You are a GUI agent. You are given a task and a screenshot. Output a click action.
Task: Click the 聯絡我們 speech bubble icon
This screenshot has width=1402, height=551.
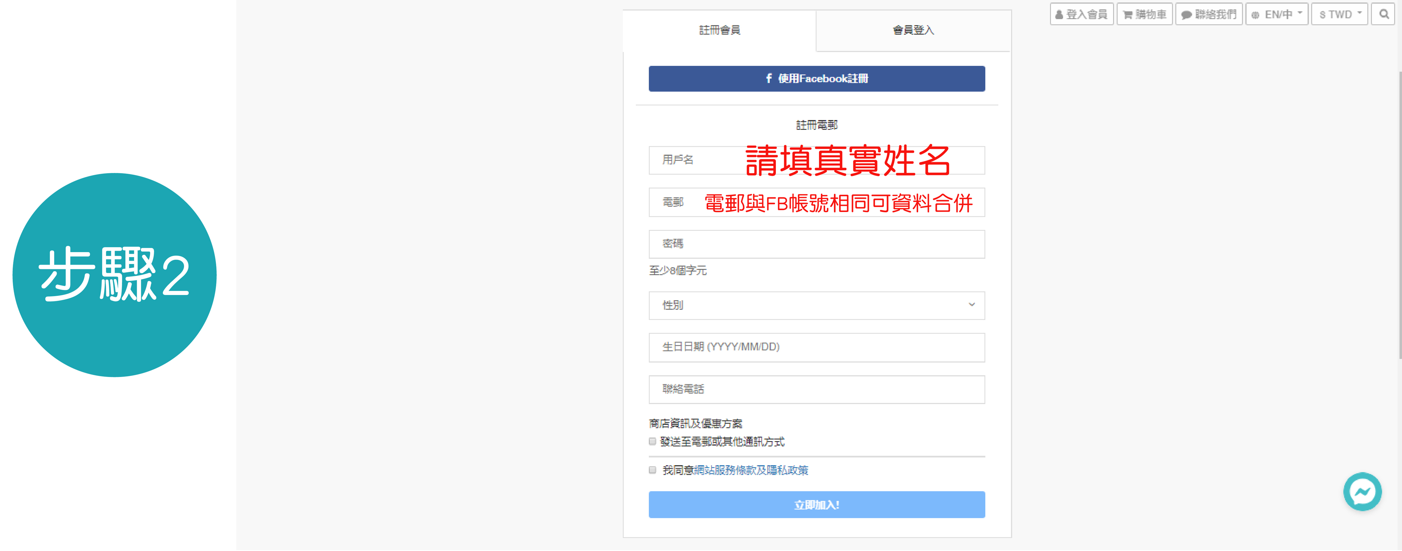[x=1186, y=15]
